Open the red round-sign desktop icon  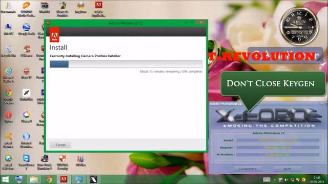26,73
